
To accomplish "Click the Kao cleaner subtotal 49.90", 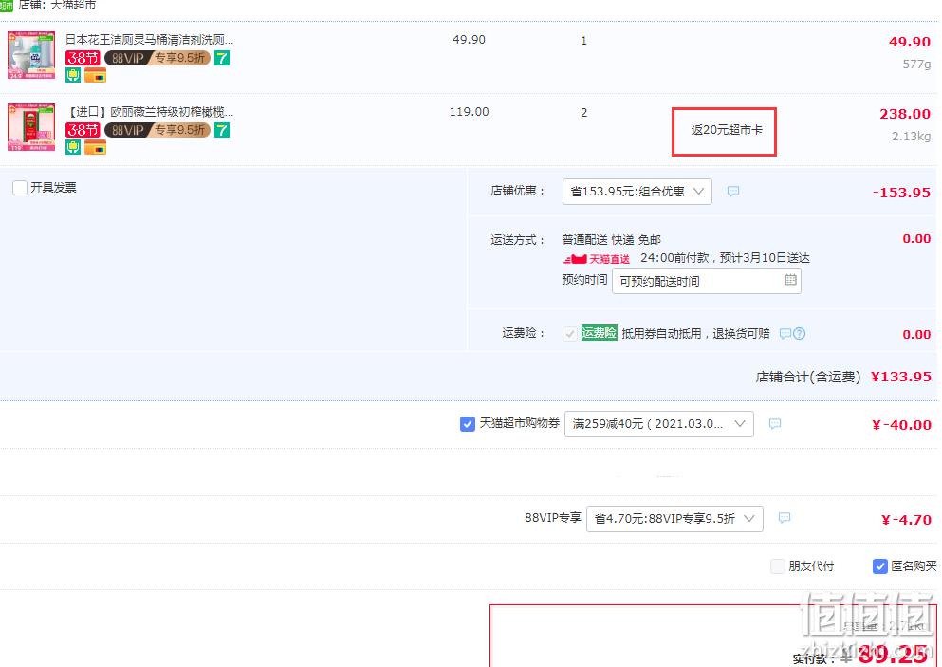I will tap(910, 42).
